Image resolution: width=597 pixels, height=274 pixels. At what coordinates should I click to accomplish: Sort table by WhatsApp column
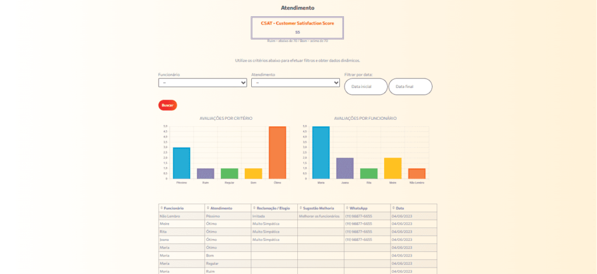360,208
